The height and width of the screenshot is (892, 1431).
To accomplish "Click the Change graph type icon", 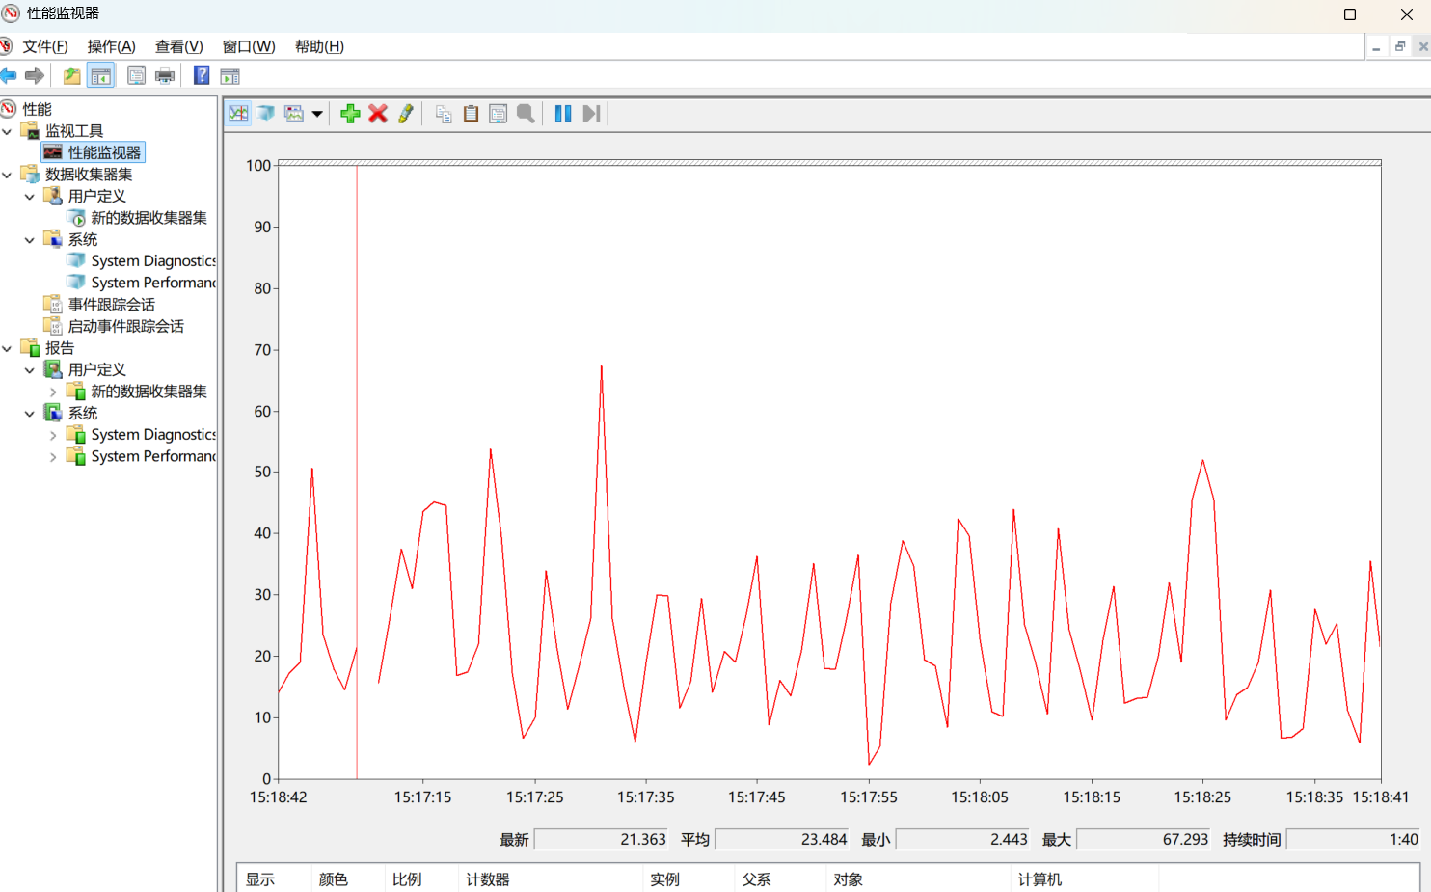I will (294, 114).
